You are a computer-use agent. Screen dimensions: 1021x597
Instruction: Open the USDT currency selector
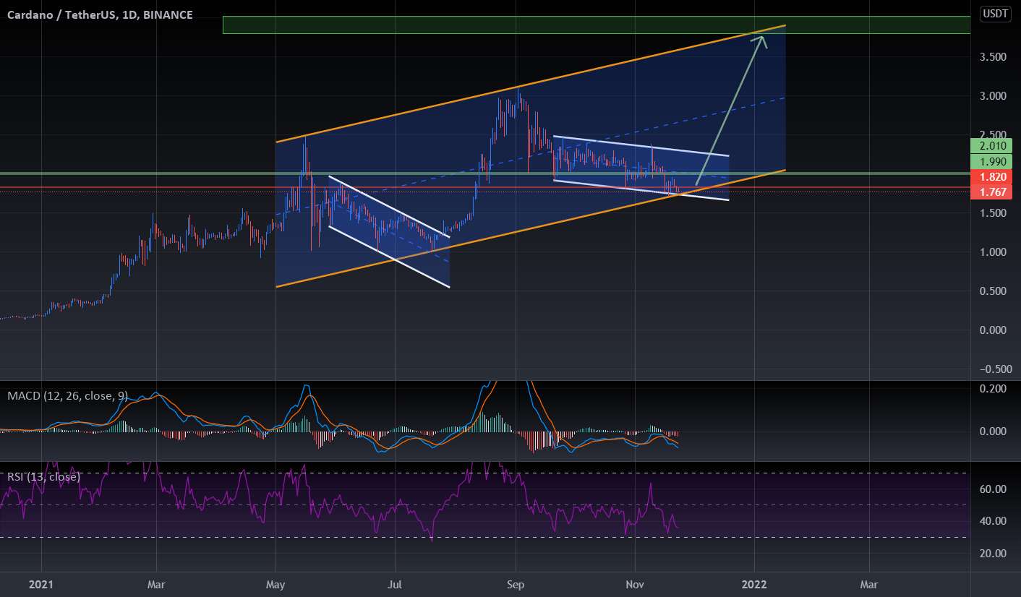point(995,14)
